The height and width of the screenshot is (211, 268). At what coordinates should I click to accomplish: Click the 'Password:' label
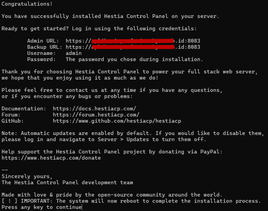[41, 59]
